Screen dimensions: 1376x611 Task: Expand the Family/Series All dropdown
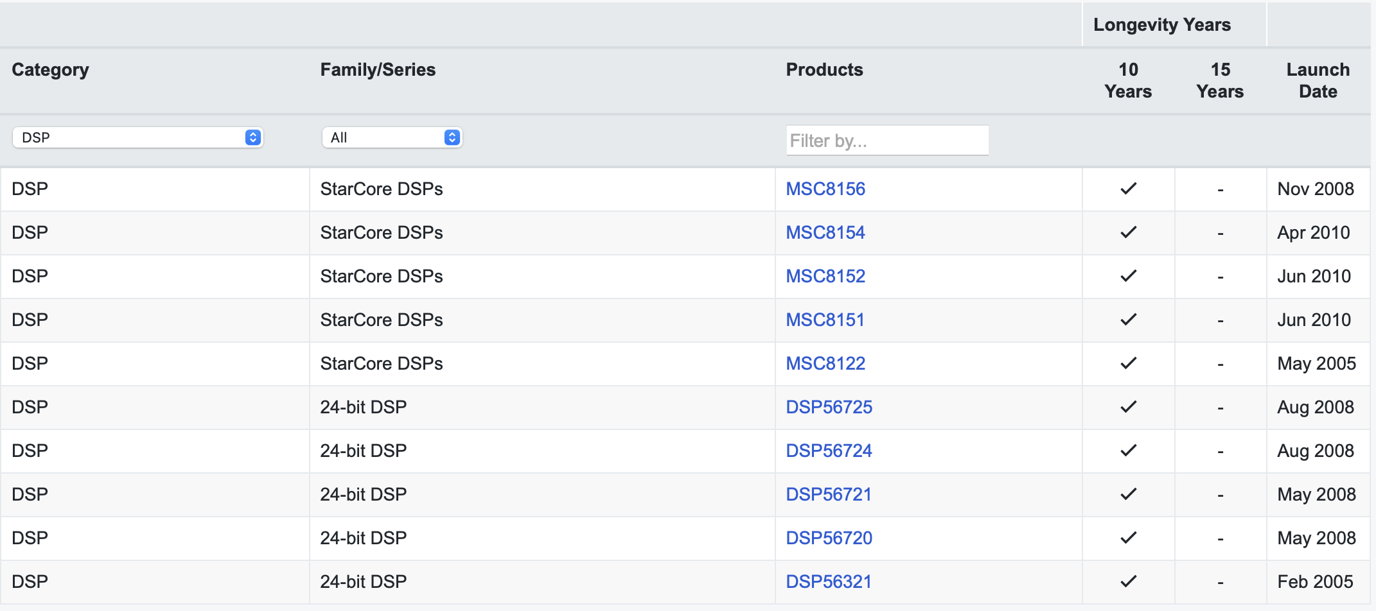392,137
